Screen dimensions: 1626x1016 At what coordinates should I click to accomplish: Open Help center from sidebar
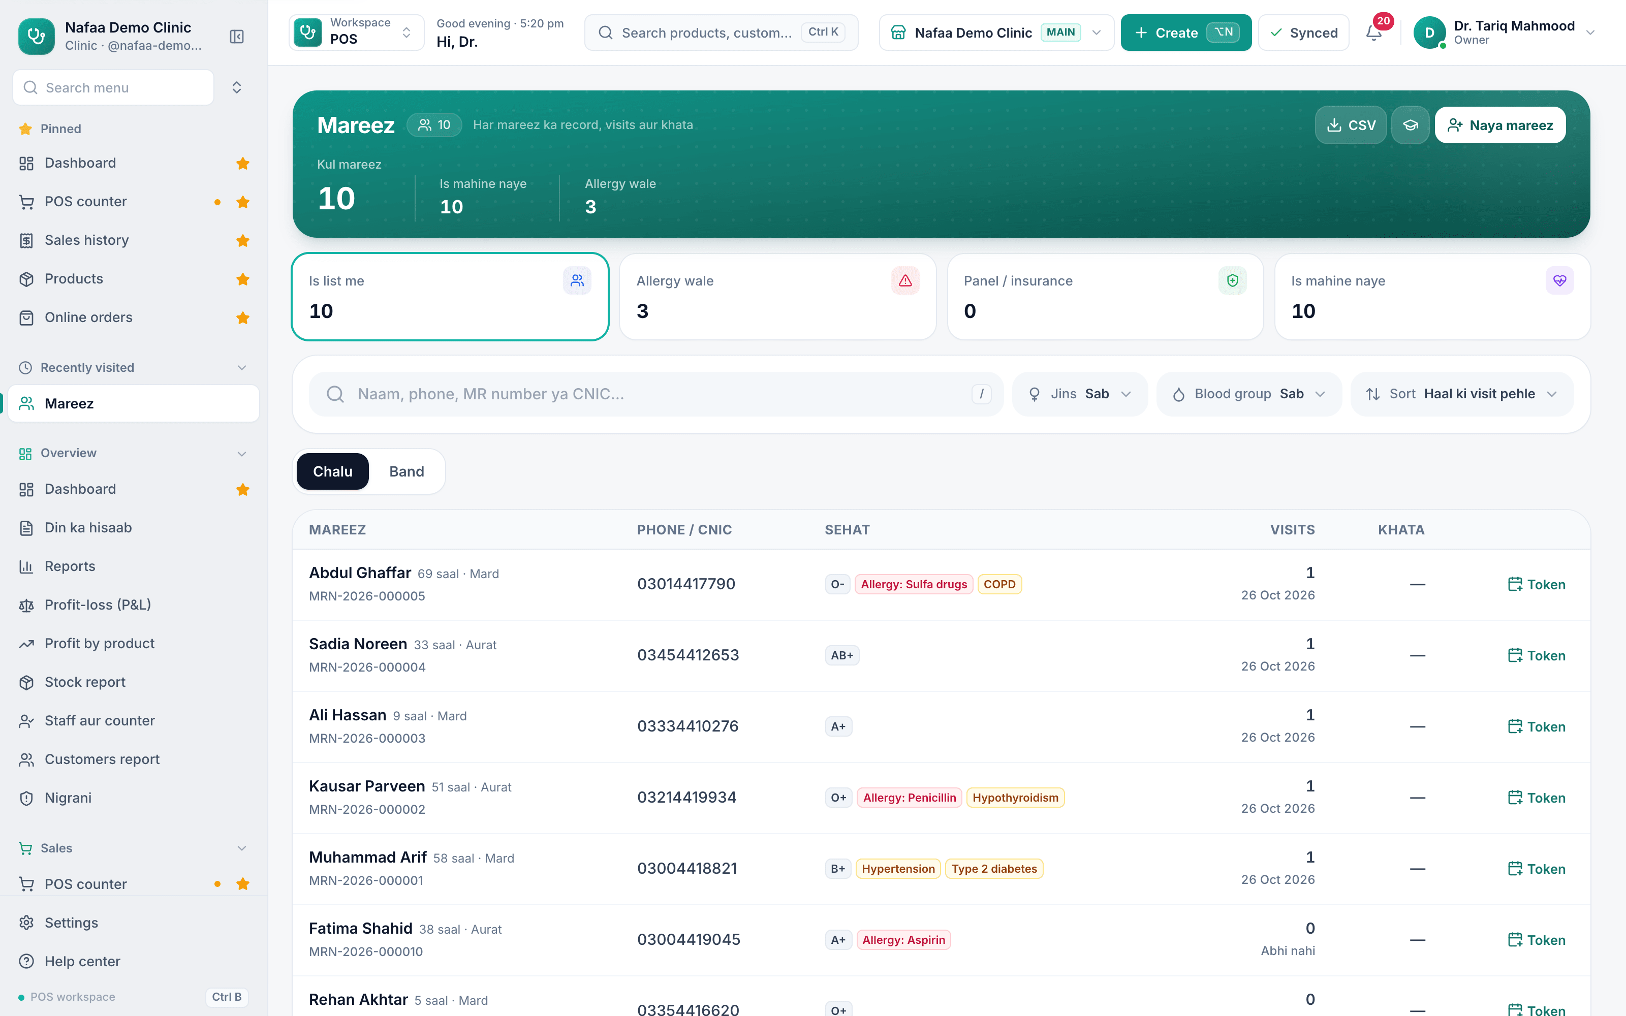tap(133, 962)
